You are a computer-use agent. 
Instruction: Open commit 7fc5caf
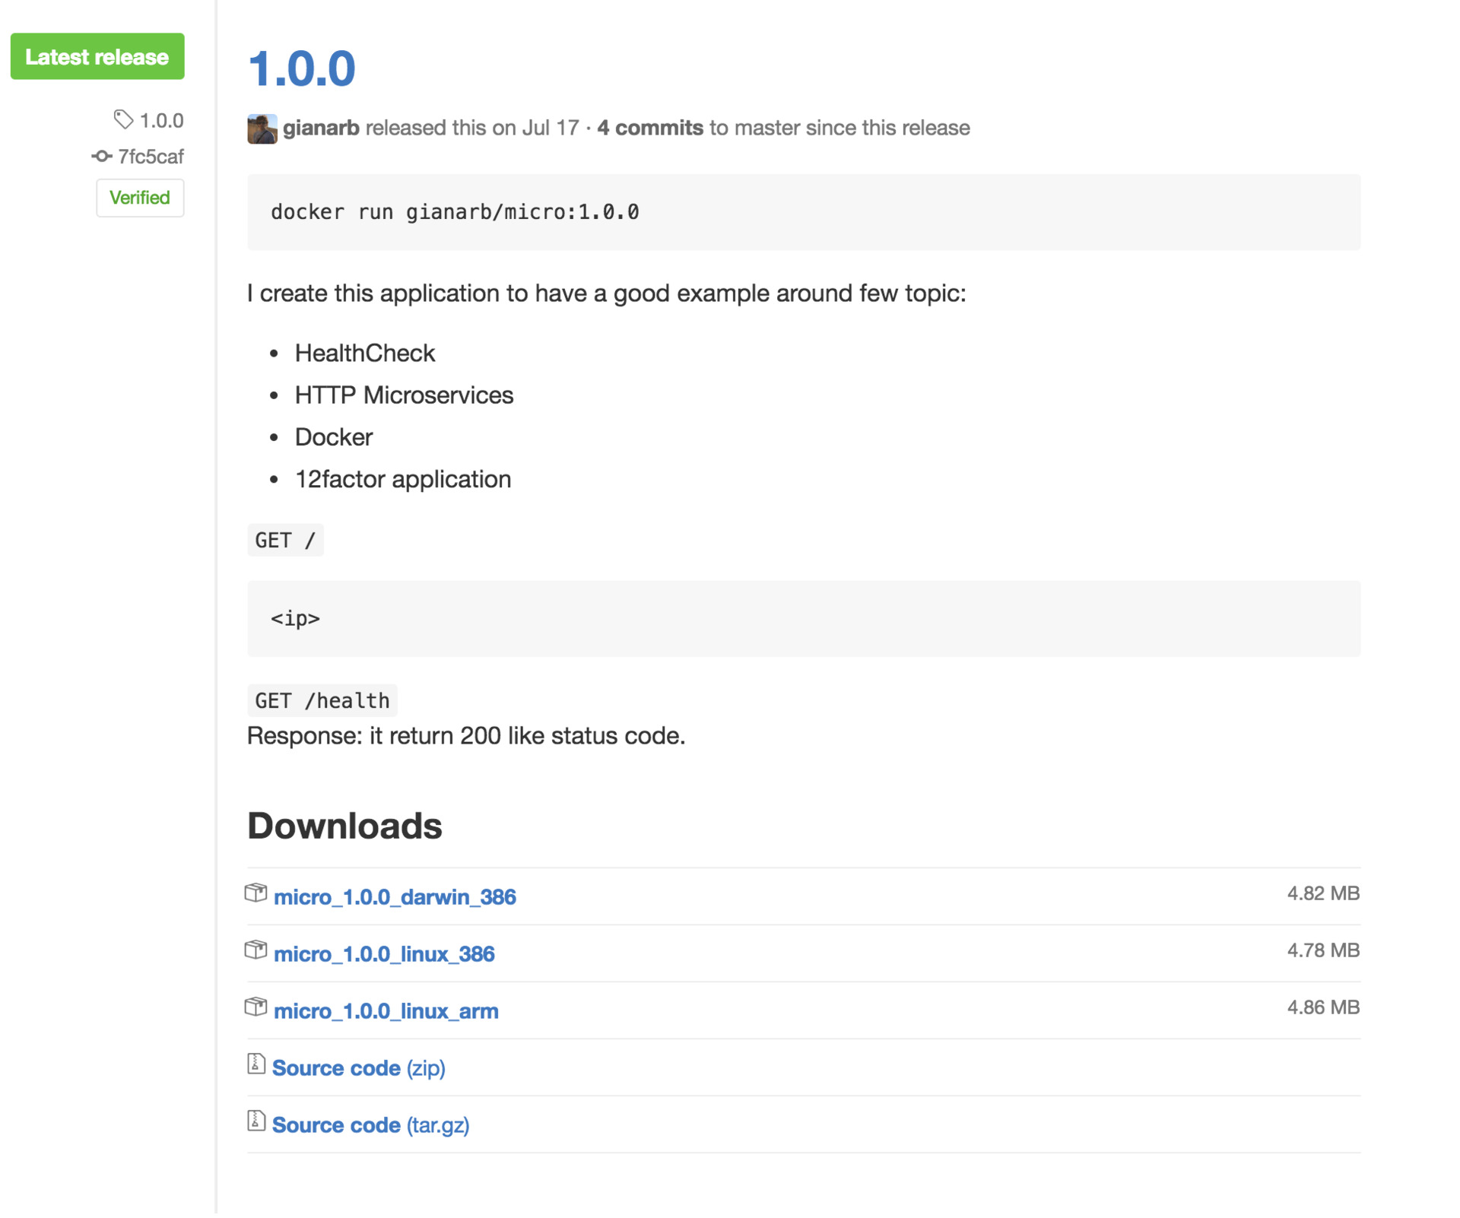click(151, 157)
